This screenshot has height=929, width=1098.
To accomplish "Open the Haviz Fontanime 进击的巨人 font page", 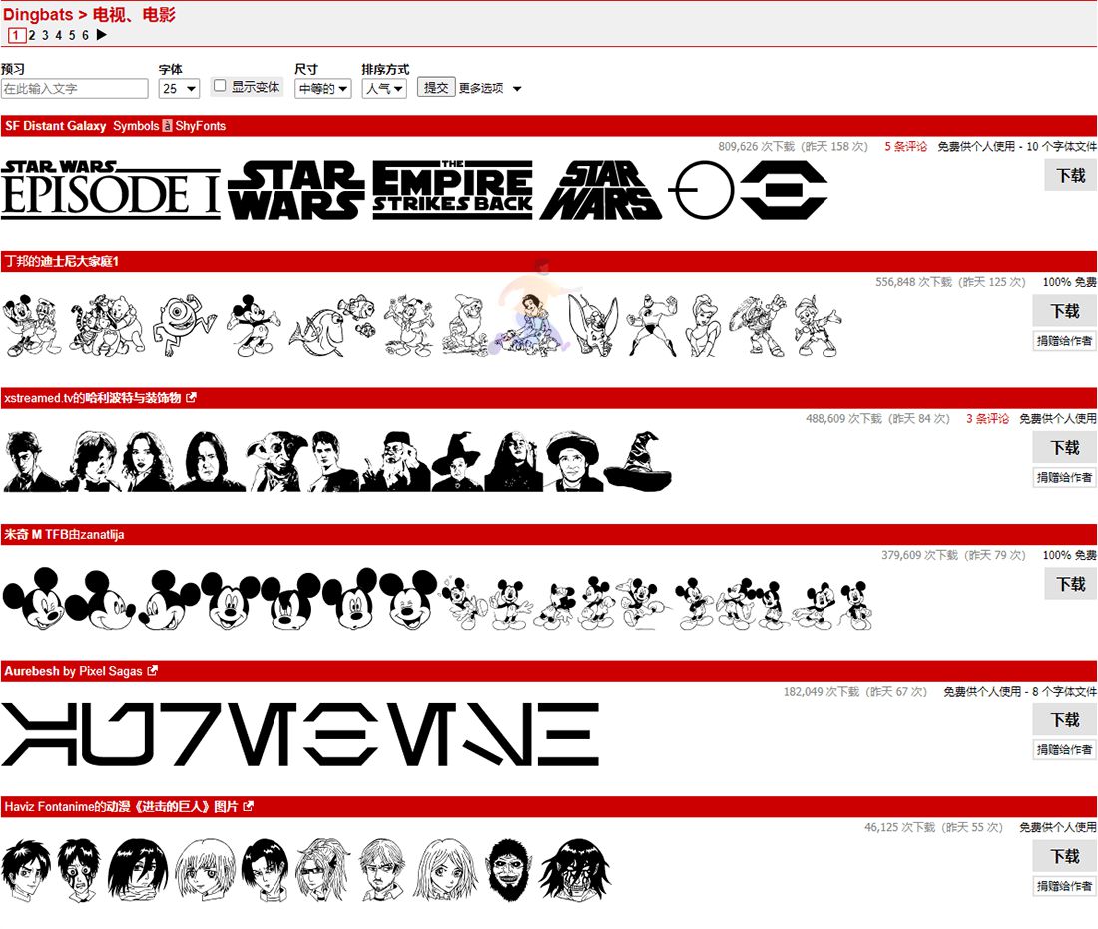I will click(x=121, y=806).
